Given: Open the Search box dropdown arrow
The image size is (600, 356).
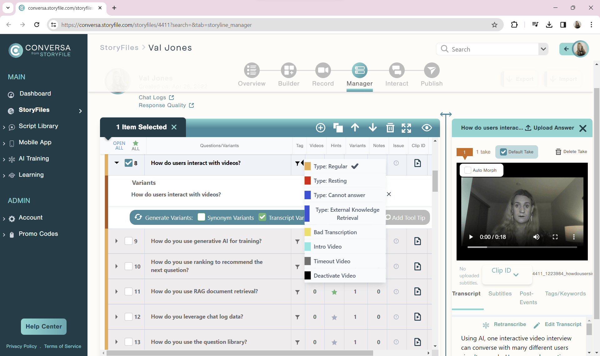Looking at the screenshot, I should (543, 49).
